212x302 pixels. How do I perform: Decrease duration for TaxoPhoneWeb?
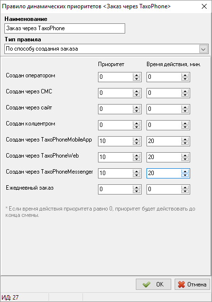(185, 159)
